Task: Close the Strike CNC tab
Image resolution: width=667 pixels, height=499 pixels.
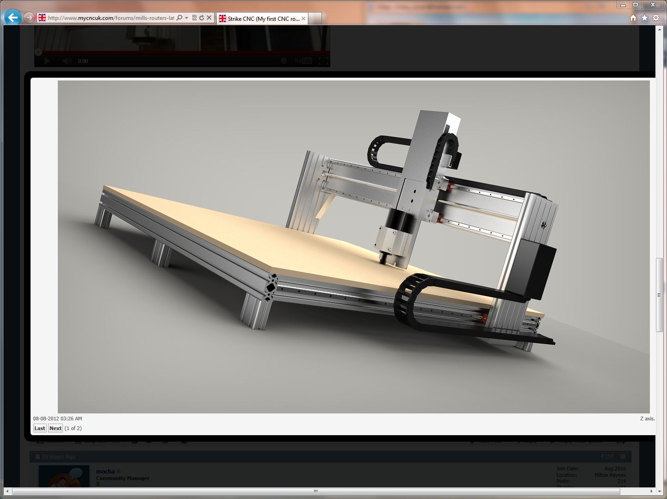Action: coord(303,18)
